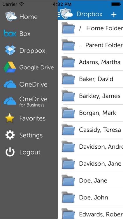Tap the hamburger menu icon in header
123x219 pixels.
click(59, 14)
